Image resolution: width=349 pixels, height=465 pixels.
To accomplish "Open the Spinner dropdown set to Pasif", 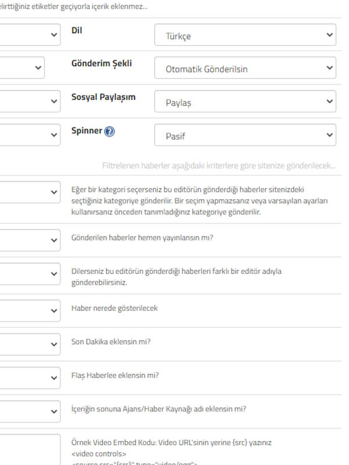I will (244, 136).
